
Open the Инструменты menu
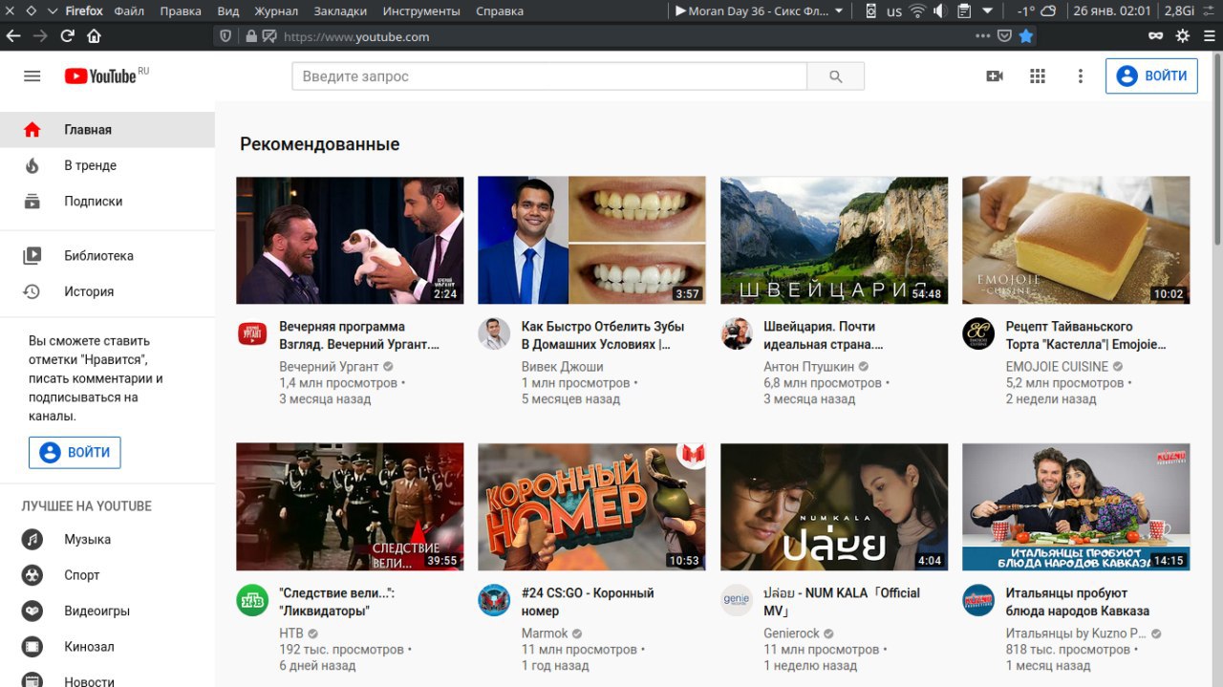(x=421, y=11)
